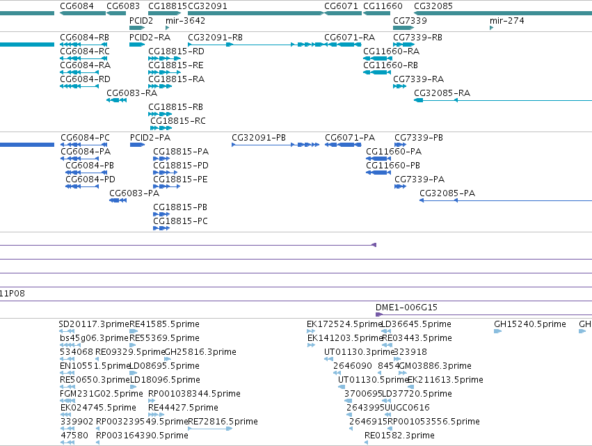592x446 pixels.
Task: Click protein CG7339-PB
Action: point(419,138)
